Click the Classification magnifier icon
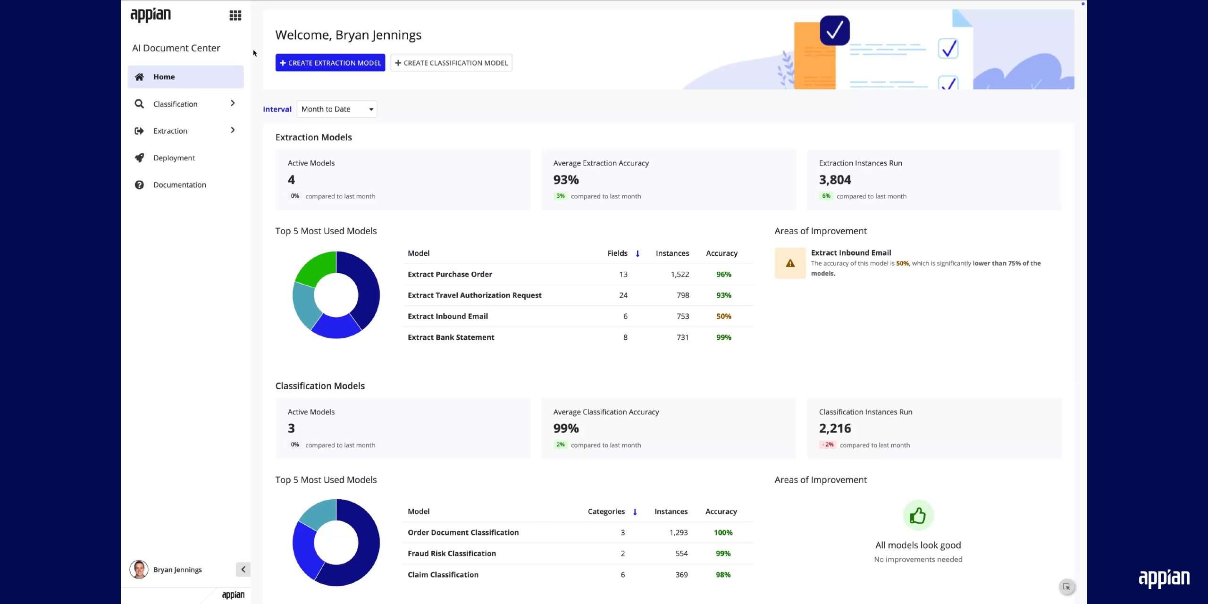The height and width of the screenshot is (604, 1208). [x=139, y=104]
